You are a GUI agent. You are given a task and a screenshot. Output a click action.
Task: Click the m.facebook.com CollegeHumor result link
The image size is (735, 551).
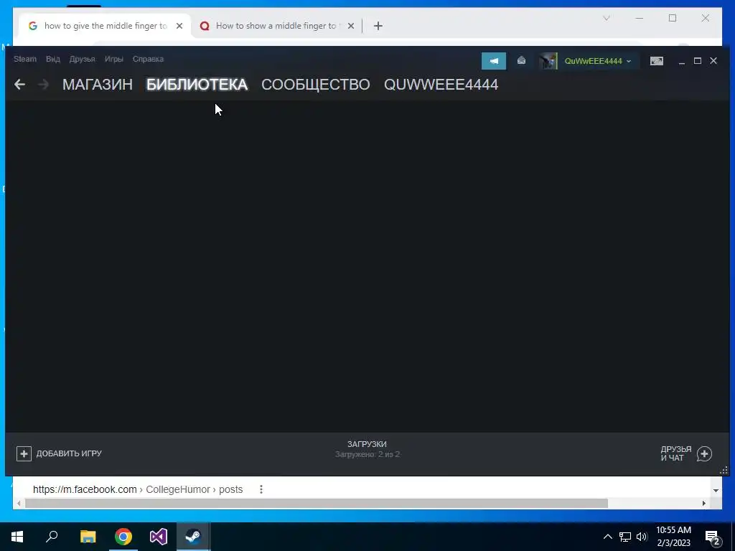[138, 489]
